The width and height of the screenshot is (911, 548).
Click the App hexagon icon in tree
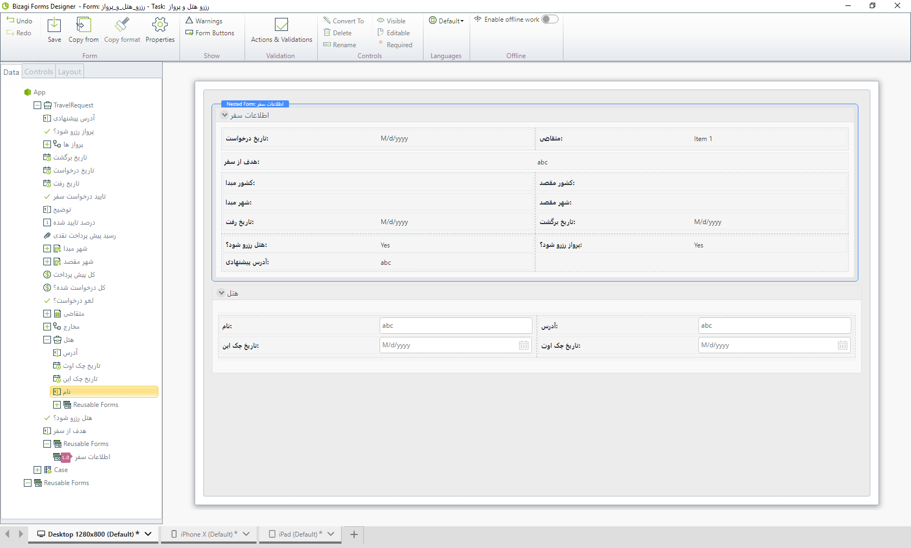[x=28, y=92]
